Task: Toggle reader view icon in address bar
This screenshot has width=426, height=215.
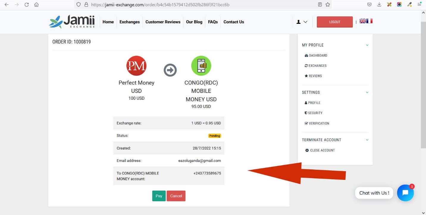Action: tap(320, 4)
